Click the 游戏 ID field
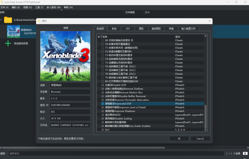 [70, 105]
